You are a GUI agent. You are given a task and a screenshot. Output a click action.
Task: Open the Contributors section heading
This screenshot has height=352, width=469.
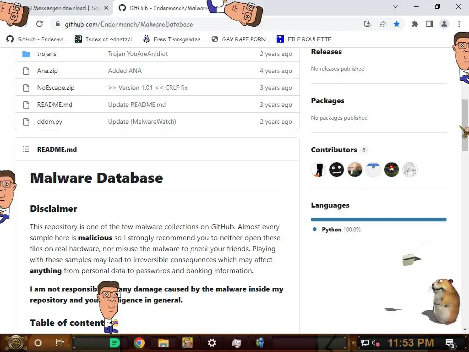334,150
